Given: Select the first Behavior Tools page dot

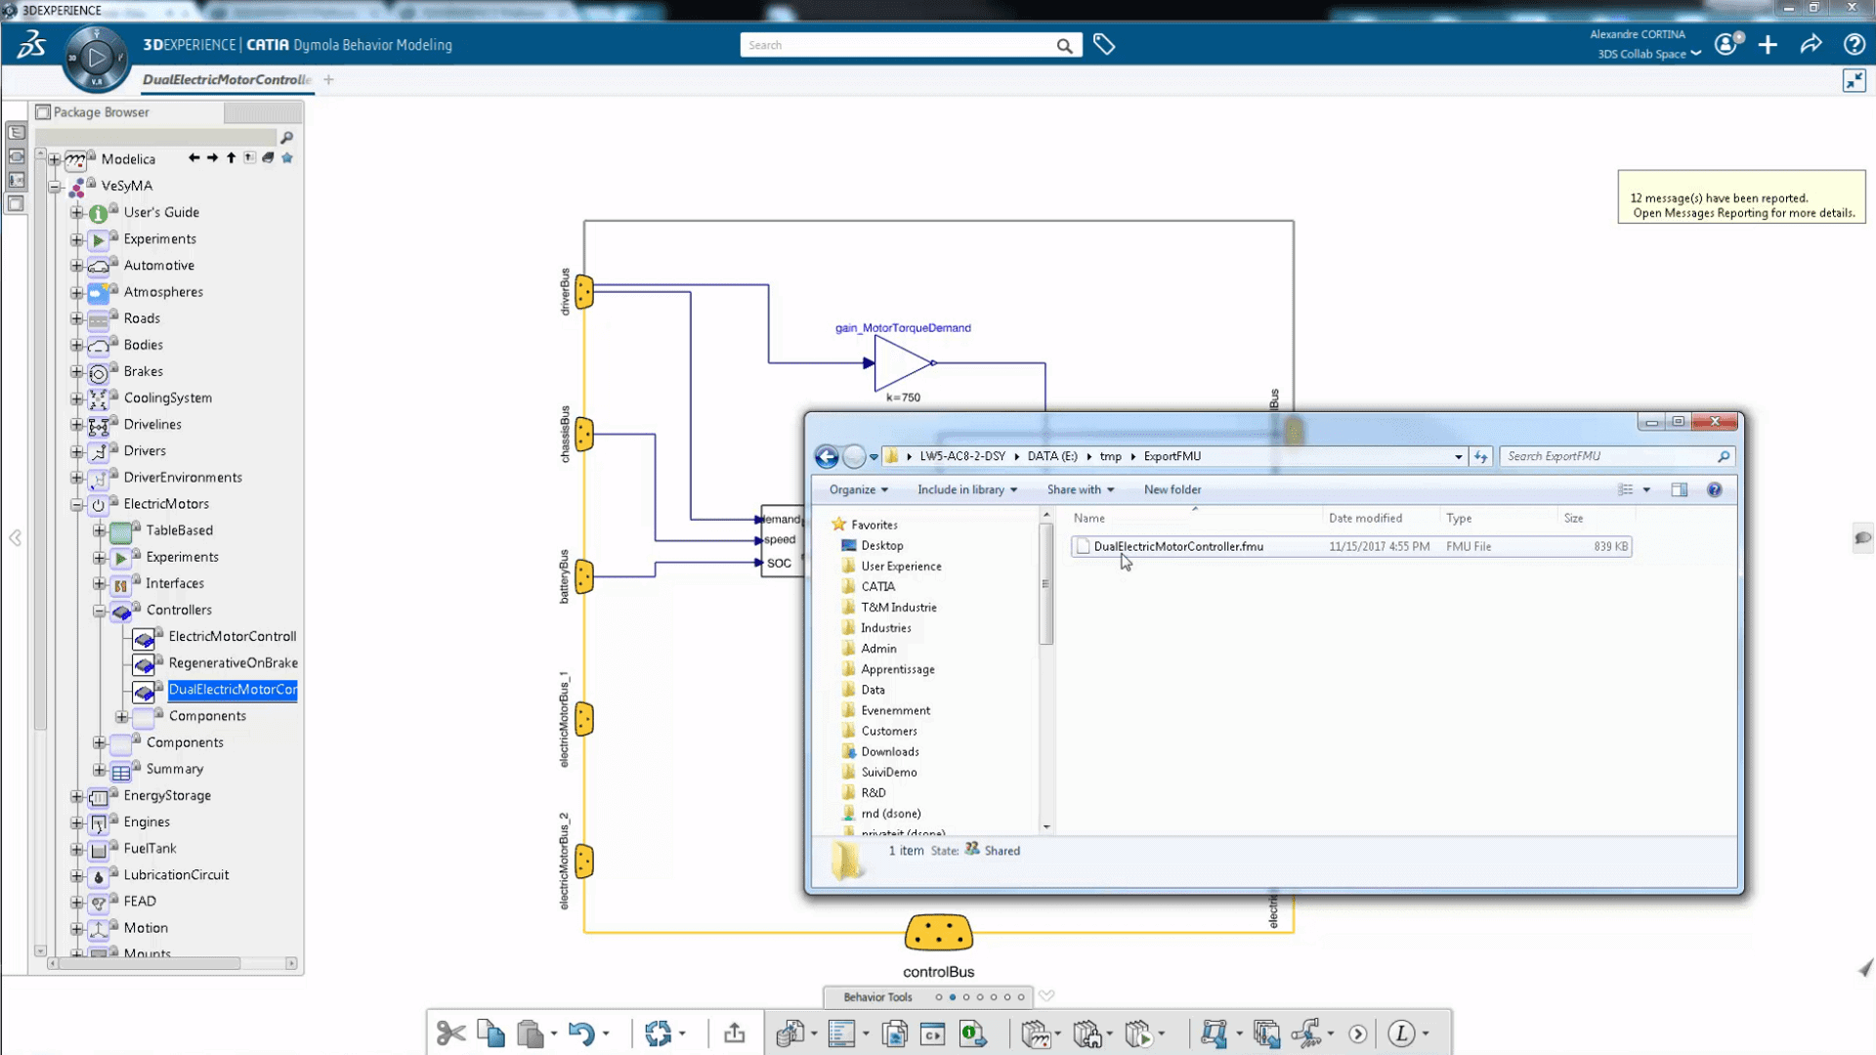Looking at the screenshot, I should click(x=939, y=997).
